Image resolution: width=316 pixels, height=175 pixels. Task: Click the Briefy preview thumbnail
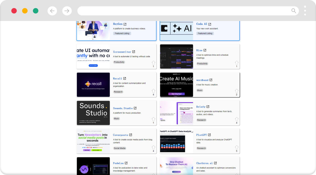tap(176, 113)
